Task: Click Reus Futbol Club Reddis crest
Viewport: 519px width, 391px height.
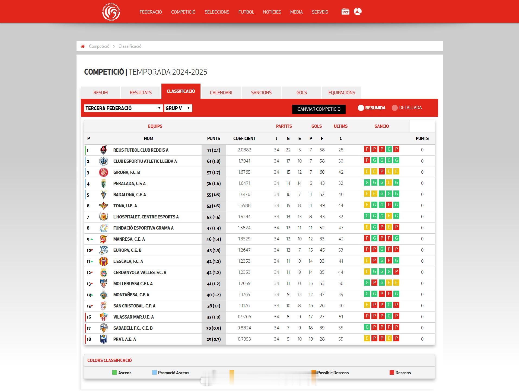Action: [104, 150]
